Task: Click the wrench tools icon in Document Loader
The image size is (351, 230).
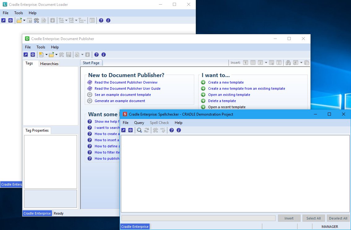Action: [36, 20]
